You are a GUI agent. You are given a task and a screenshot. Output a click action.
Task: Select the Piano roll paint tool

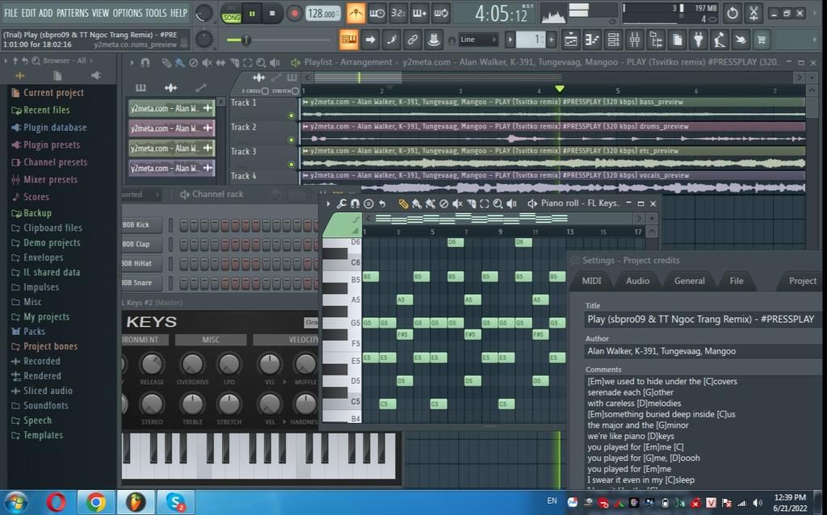pos(417,203)
